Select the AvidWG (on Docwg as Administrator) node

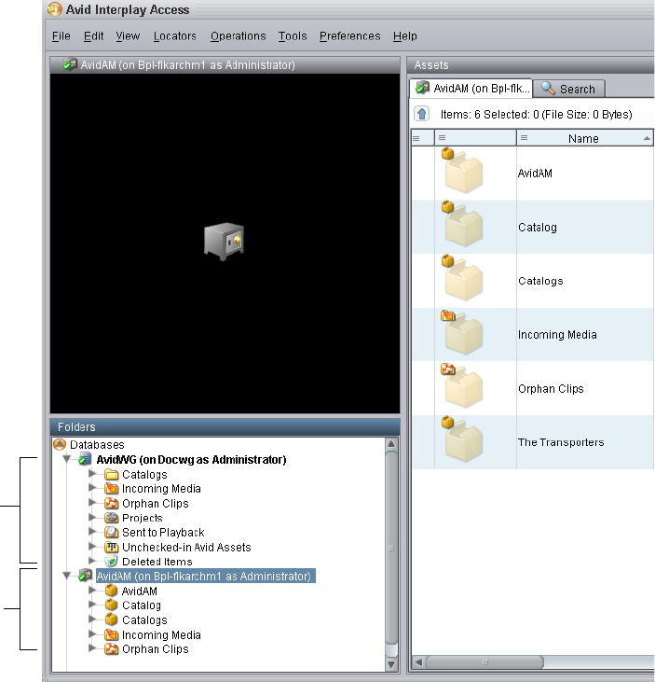pyautogui.click(x=191, y=460)
